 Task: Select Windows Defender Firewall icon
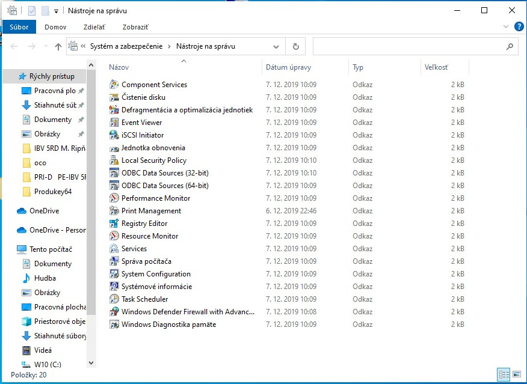pyautogui.click(x=114, y=311)
